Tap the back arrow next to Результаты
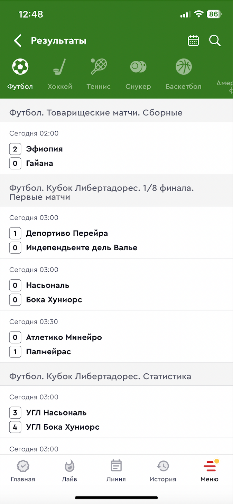This screenshot has height=504, width=233. coord(18,41)
